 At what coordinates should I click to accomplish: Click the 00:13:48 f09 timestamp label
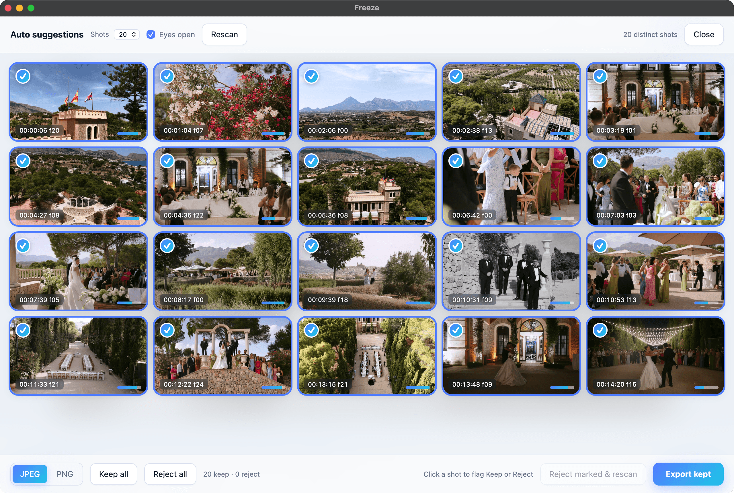[x=472, y=384]
